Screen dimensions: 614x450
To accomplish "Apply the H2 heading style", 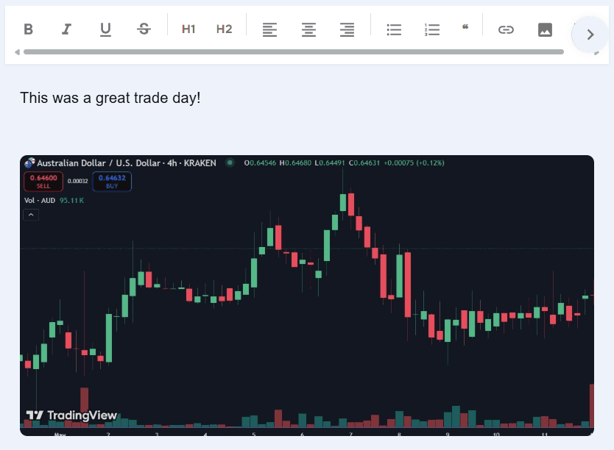I will point(224,29).
